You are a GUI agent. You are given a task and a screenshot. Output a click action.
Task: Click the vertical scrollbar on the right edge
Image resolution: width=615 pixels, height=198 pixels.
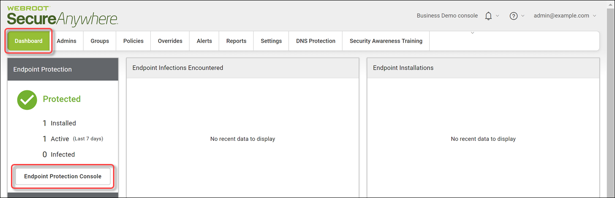[x=610, y=99]
